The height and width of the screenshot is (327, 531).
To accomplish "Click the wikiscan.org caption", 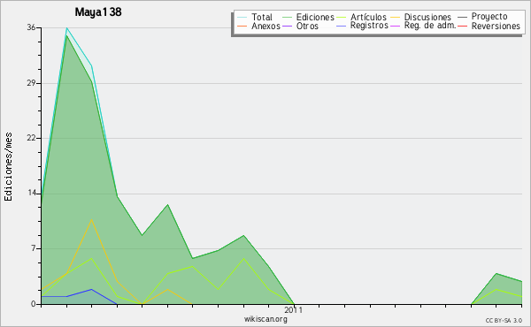I will click(x=265, y=319).
